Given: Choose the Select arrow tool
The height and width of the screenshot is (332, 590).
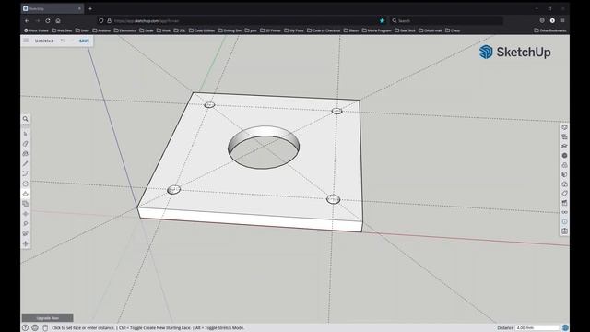Looking at the screenshot, I should pos(26,134).
